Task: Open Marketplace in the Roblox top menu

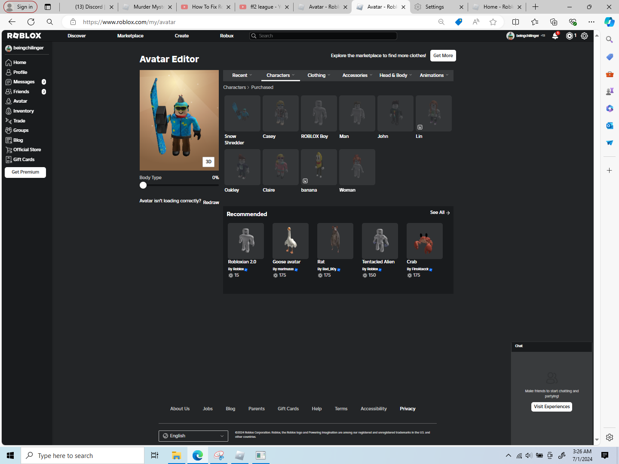Action: [x=130, y=36]
